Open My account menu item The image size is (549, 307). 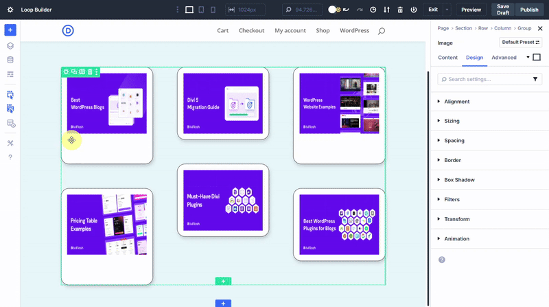tap(290, 31)
